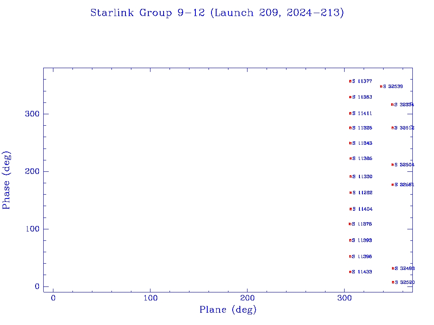
Task: Click the 'S 11411' satellite label
Action: tap(362, 113)
